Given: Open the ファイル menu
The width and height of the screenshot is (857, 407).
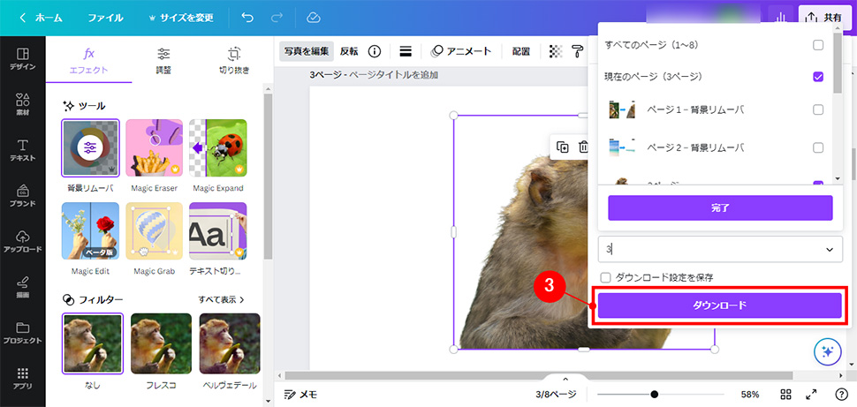Looking at the screenshot, I should (105, 18).
